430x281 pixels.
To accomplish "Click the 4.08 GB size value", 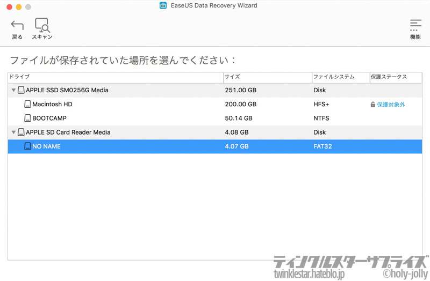I will click(236, 132).
